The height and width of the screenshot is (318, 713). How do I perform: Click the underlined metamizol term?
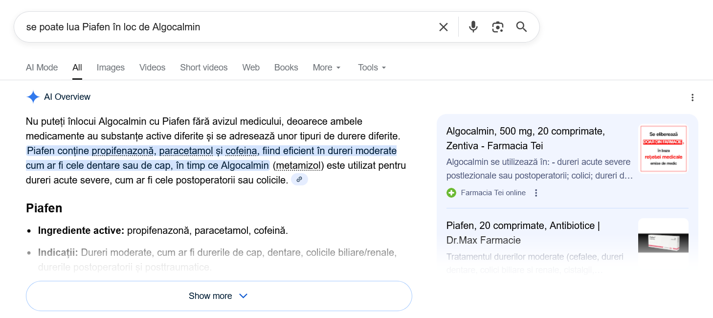298,165
